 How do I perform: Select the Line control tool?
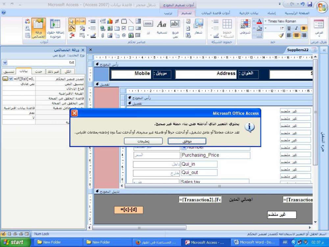[x=131, y=21]
